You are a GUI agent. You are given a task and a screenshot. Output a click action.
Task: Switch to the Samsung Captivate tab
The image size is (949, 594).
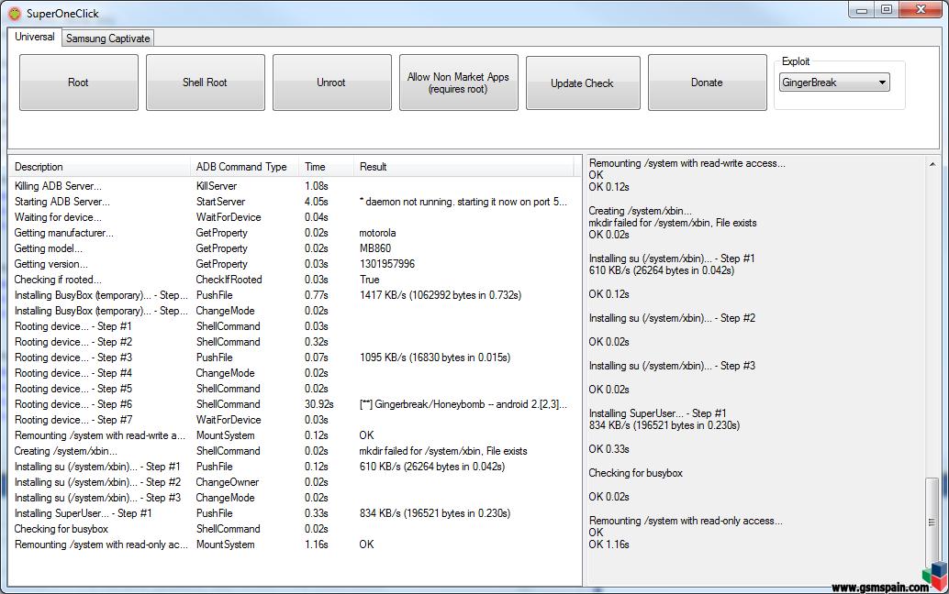(x=107, y=38)
